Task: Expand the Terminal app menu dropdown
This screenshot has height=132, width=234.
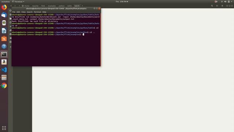Action: pyautogui.click(x=18, y=1)
